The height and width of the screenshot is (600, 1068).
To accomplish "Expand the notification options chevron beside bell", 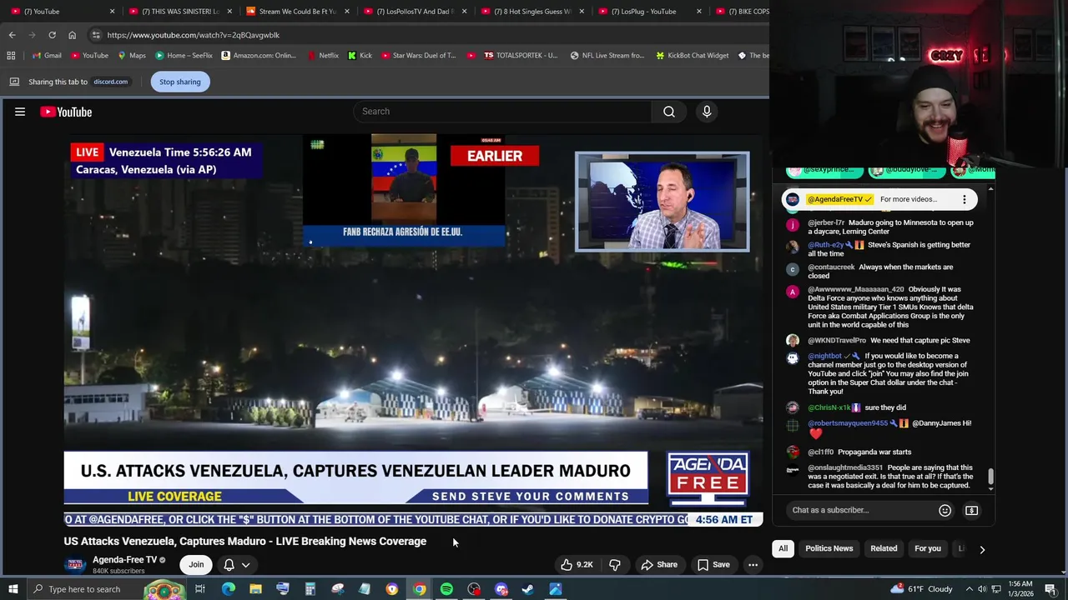I will (246, 565).
